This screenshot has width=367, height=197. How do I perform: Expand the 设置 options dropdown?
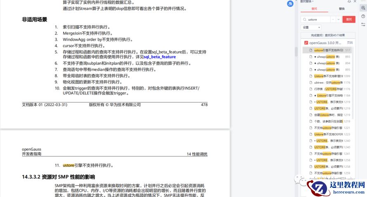(311, 27)
